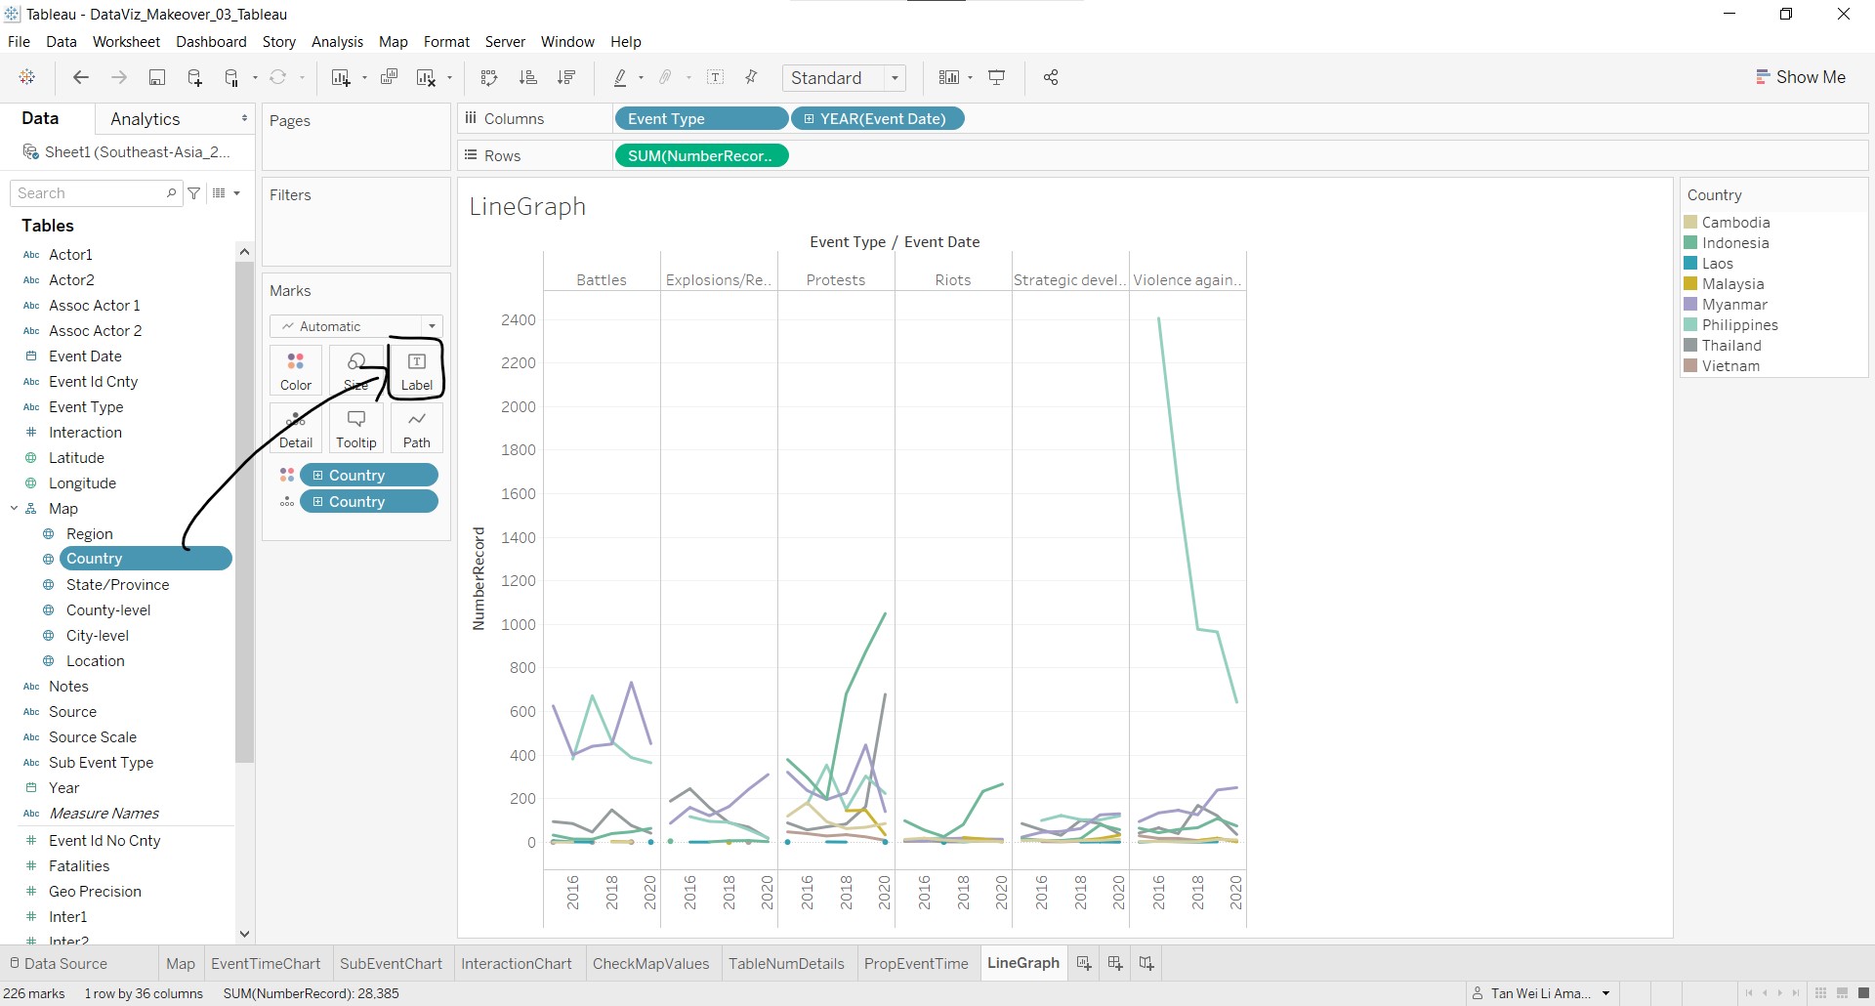
Task: Click the Philippines color swatch in legend
Action: click(1690, 325)
